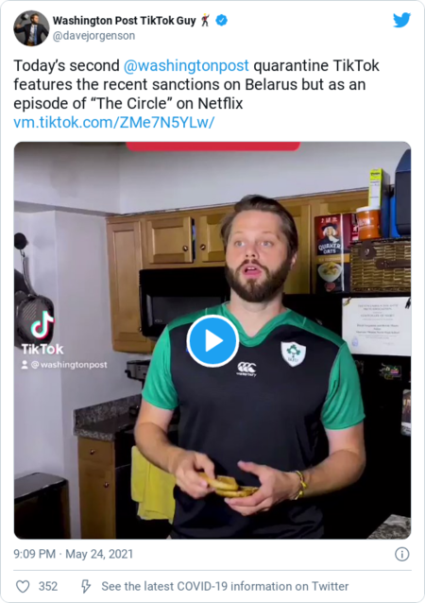Screen dimensions: 425x603
Task: Click the 9:09 PM May 24, 2021 timestamp
Action: 74,554
